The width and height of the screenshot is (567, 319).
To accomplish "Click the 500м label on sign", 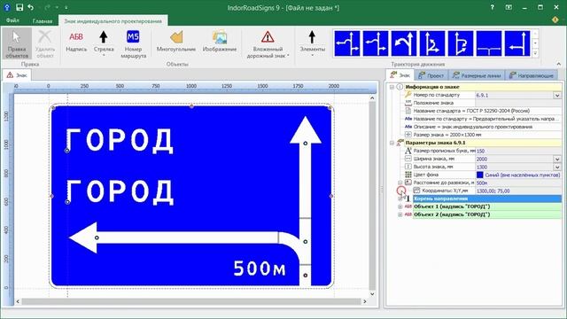I will point(260,268).
